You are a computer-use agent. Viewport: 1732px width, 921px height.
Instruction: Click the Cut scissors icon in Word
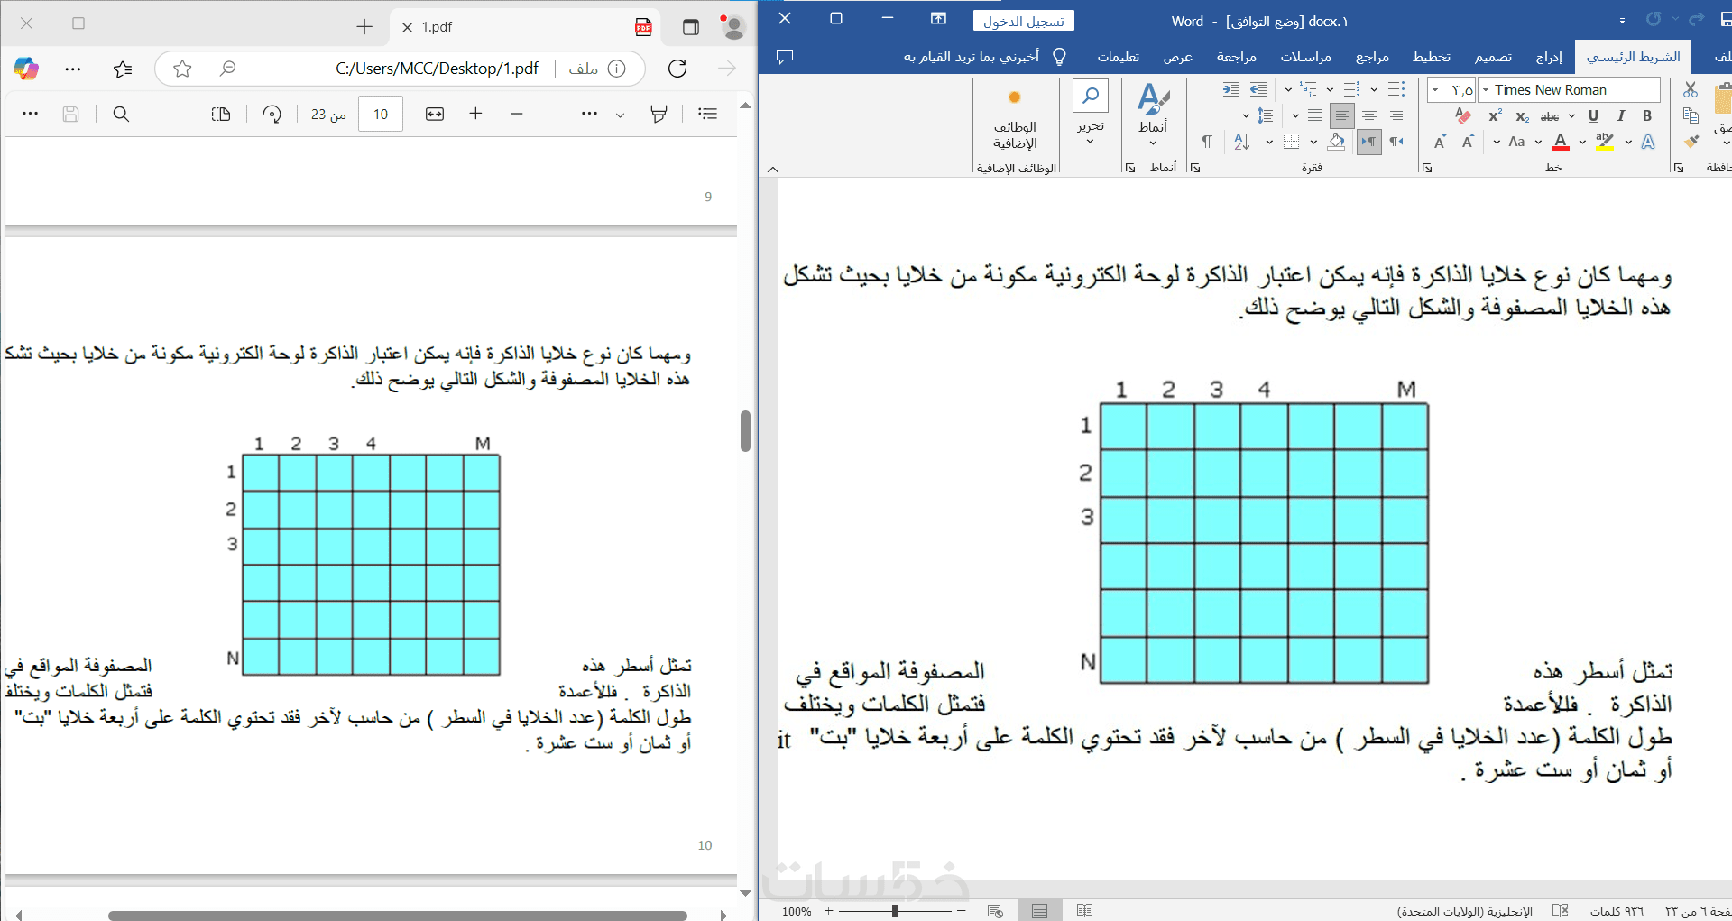1690,89
